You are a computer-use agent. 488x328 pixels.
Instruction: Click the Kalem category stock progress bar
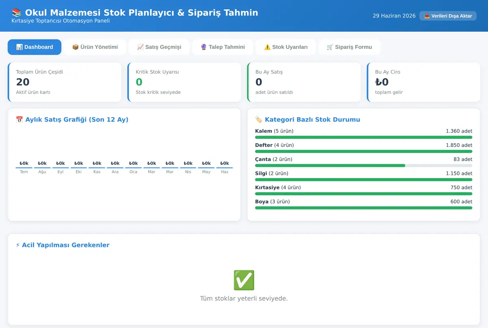pos(364,137)
